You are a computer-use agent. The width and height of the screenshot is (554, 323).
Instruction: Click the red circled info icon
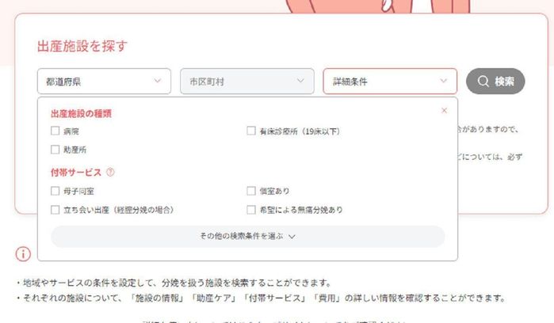pos(23,254)
